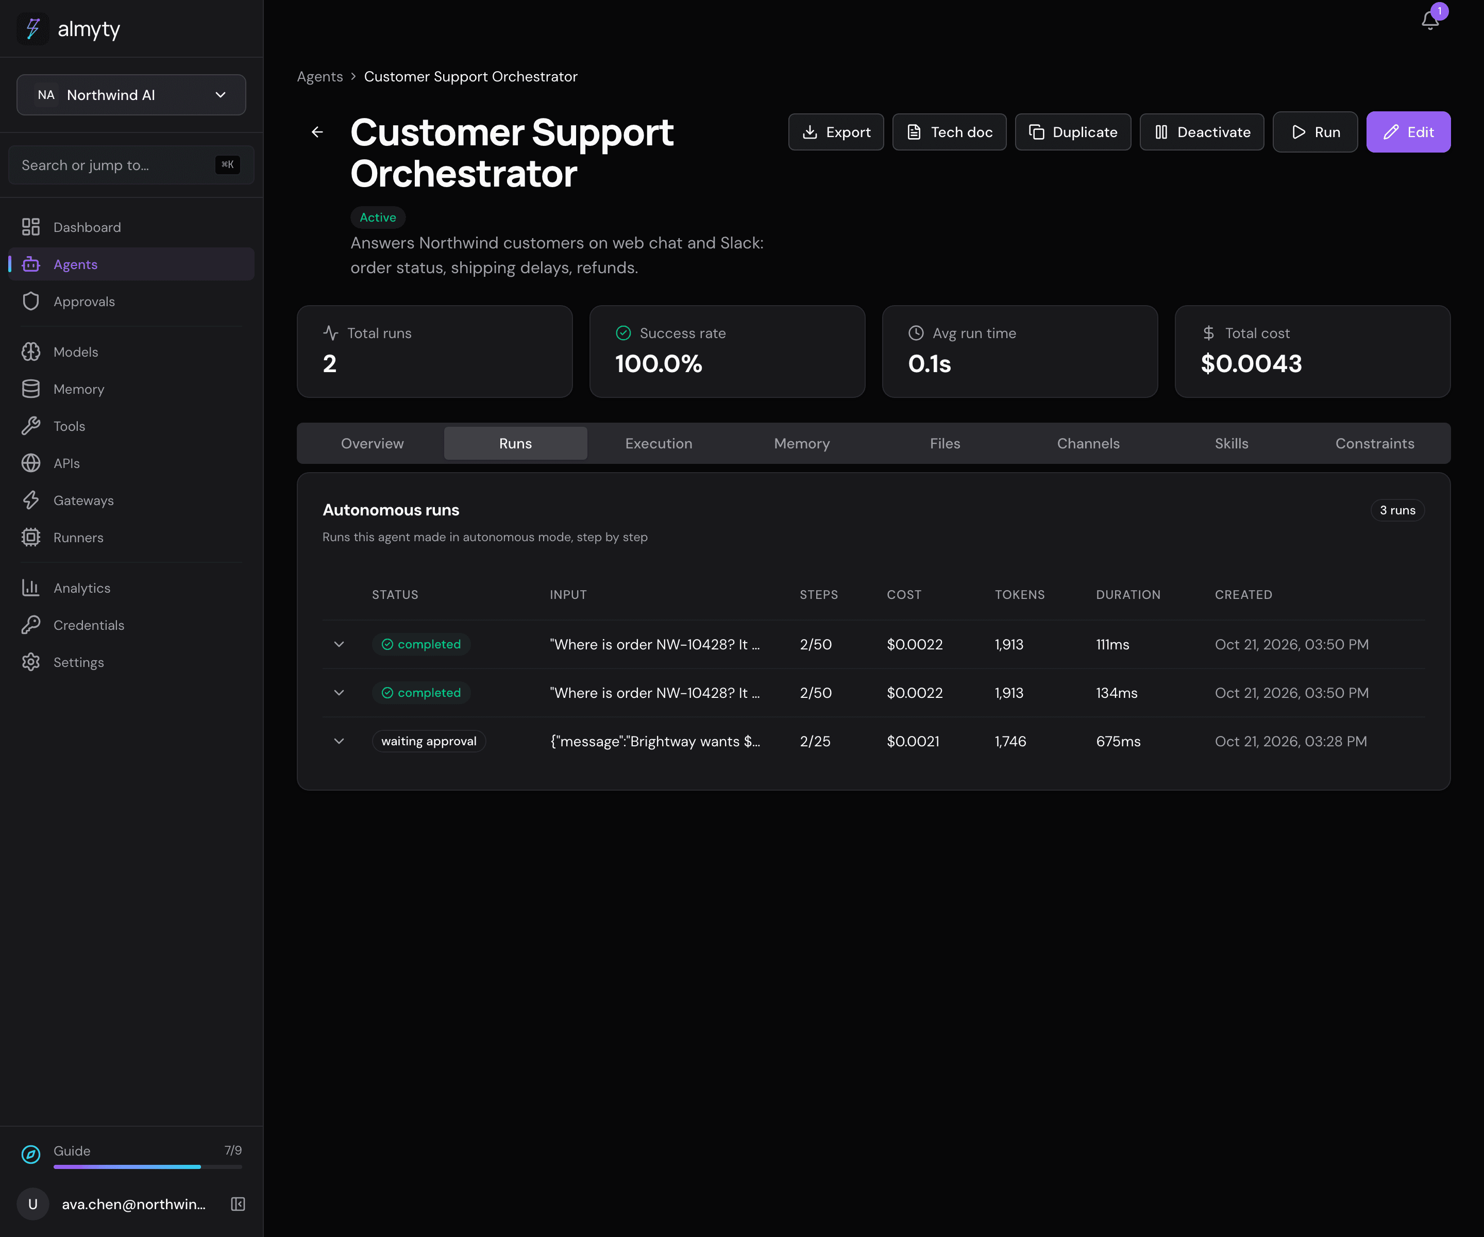Open Models in the sidebar
This screenshot has width=1484, height=1237.
tap(131, 352)
